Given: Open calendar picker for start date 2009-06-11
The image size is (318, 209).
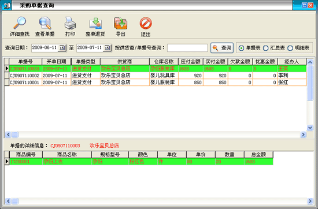Looking at the screenshot, I should 62,48.
